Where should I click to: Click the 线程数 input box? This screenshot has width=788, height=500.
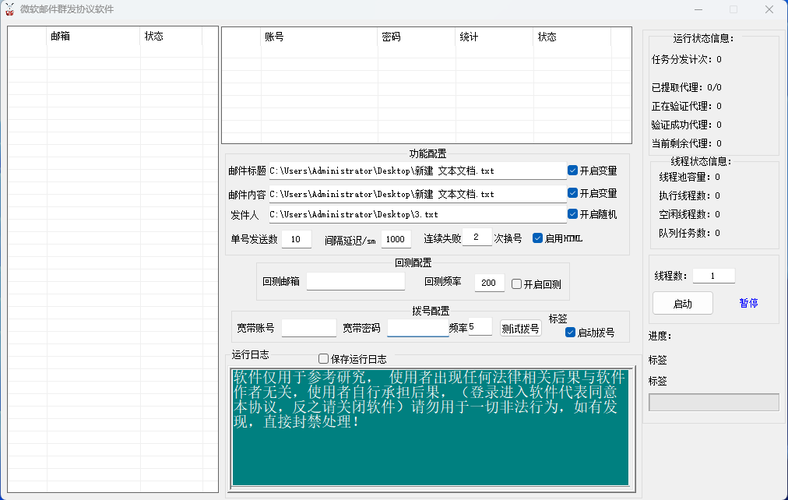(x=713, y=276)
